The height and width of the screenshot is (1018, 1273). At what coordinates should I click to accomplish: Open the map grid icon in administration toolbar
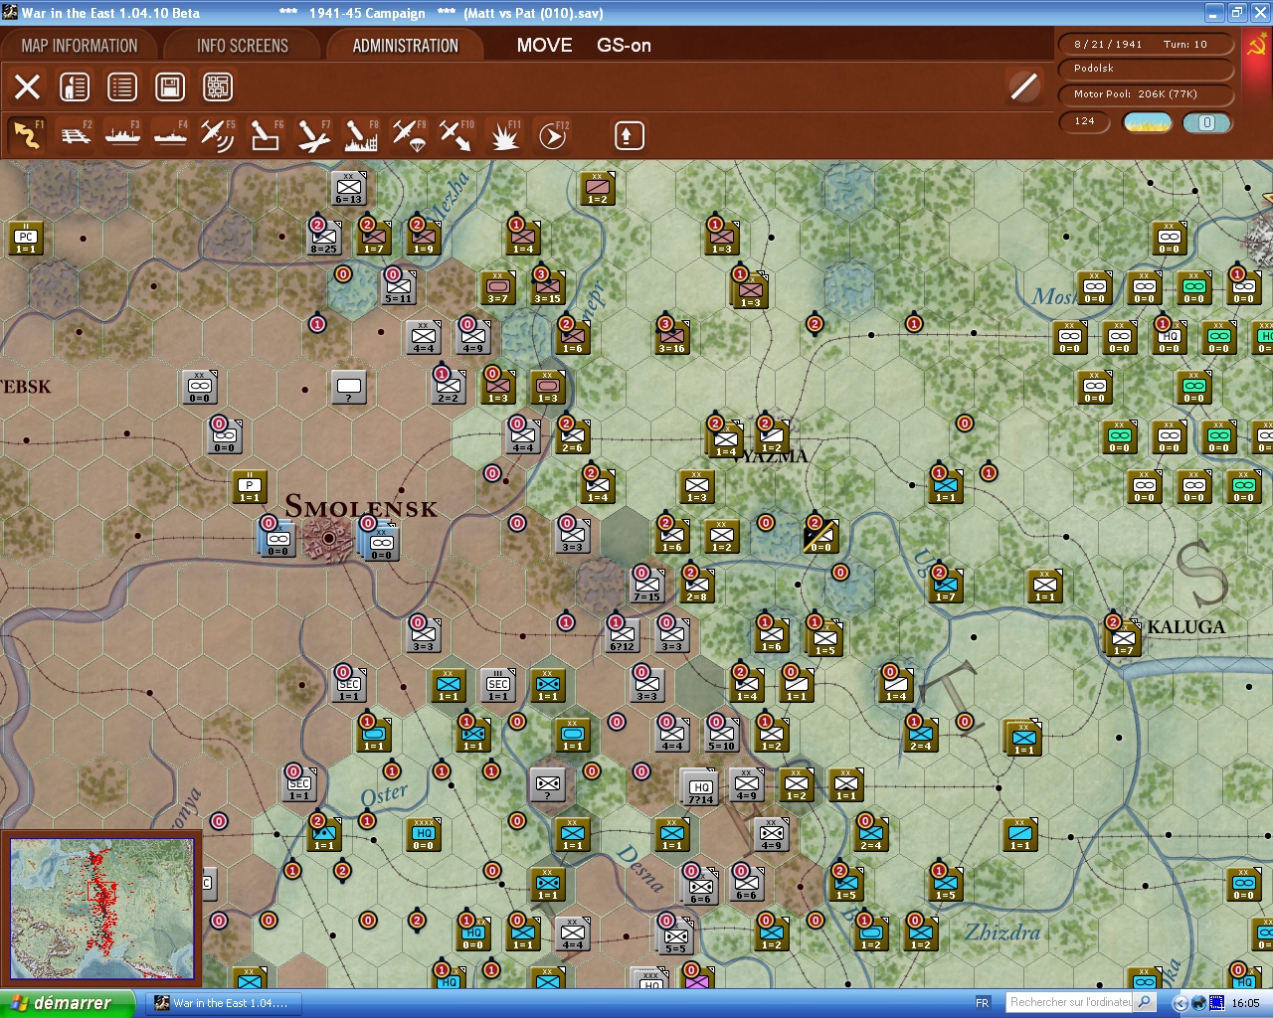coord(218,87)
